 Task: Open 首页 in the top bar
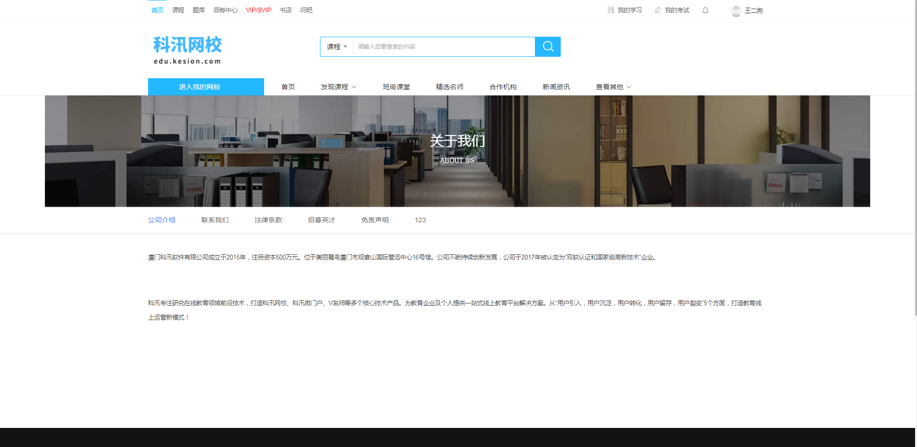[158, 10]
